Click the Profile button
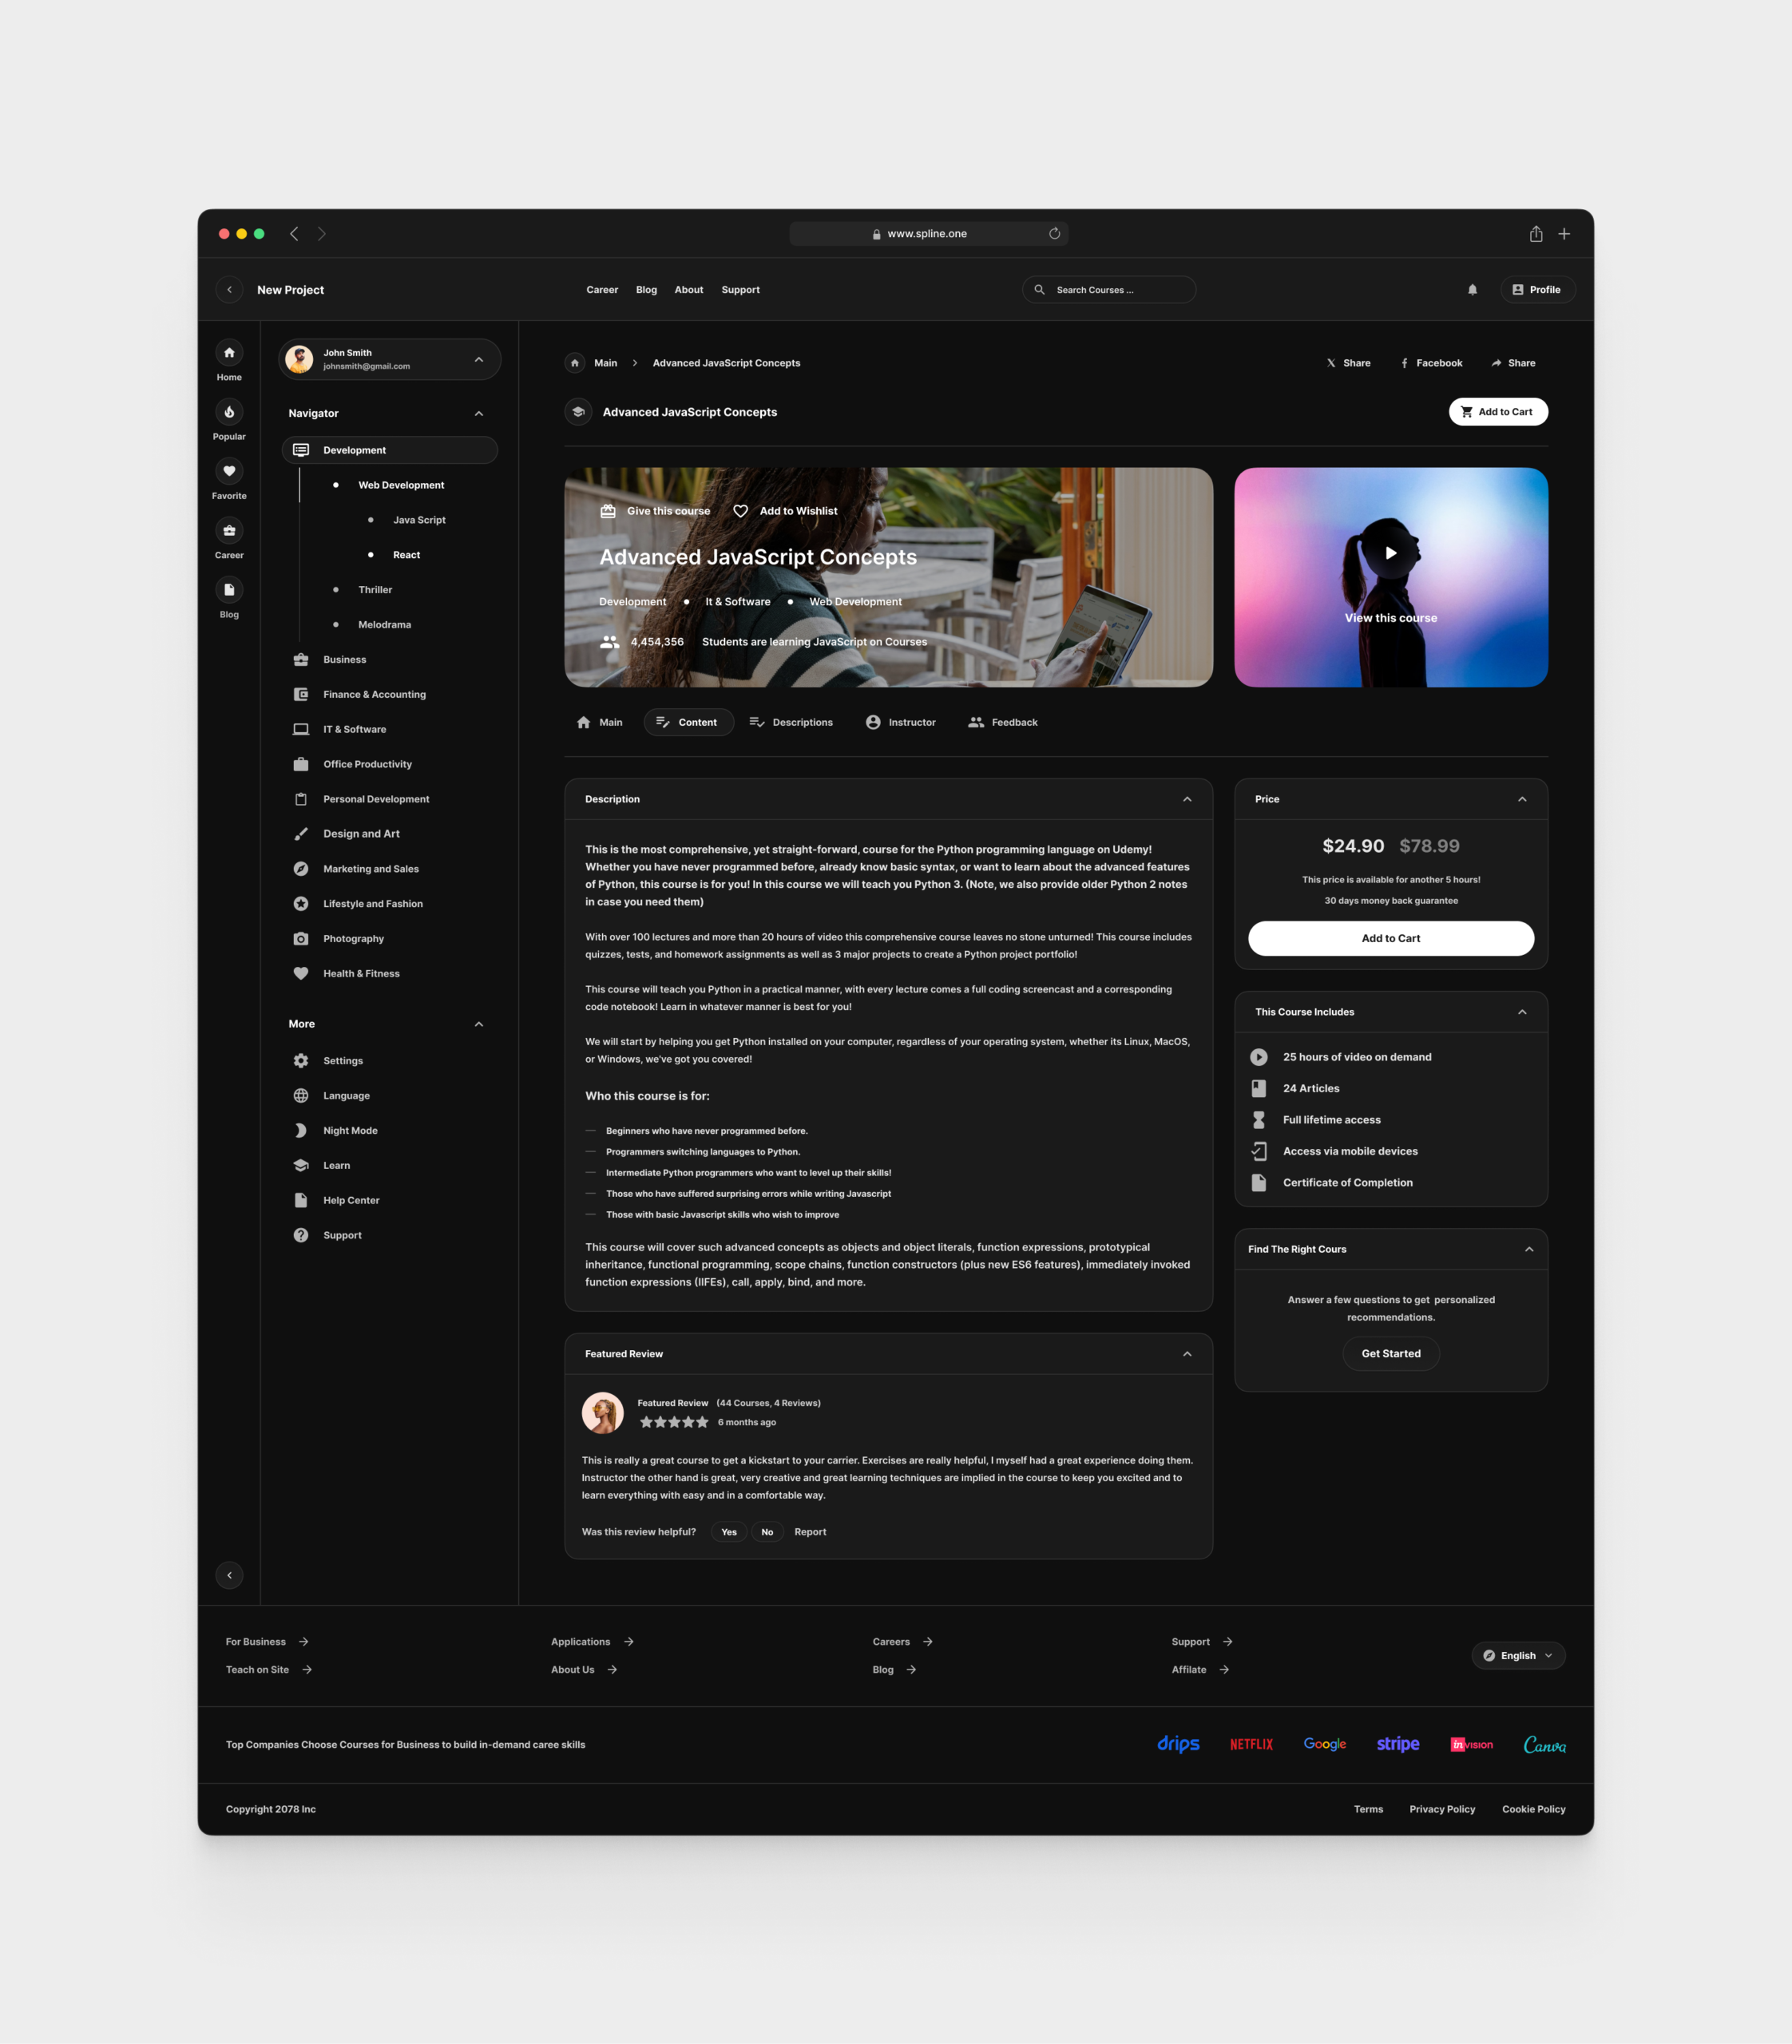The height and width of the screenshot is (2044, 1792). pyautogui.click(x=1538, y=290)
